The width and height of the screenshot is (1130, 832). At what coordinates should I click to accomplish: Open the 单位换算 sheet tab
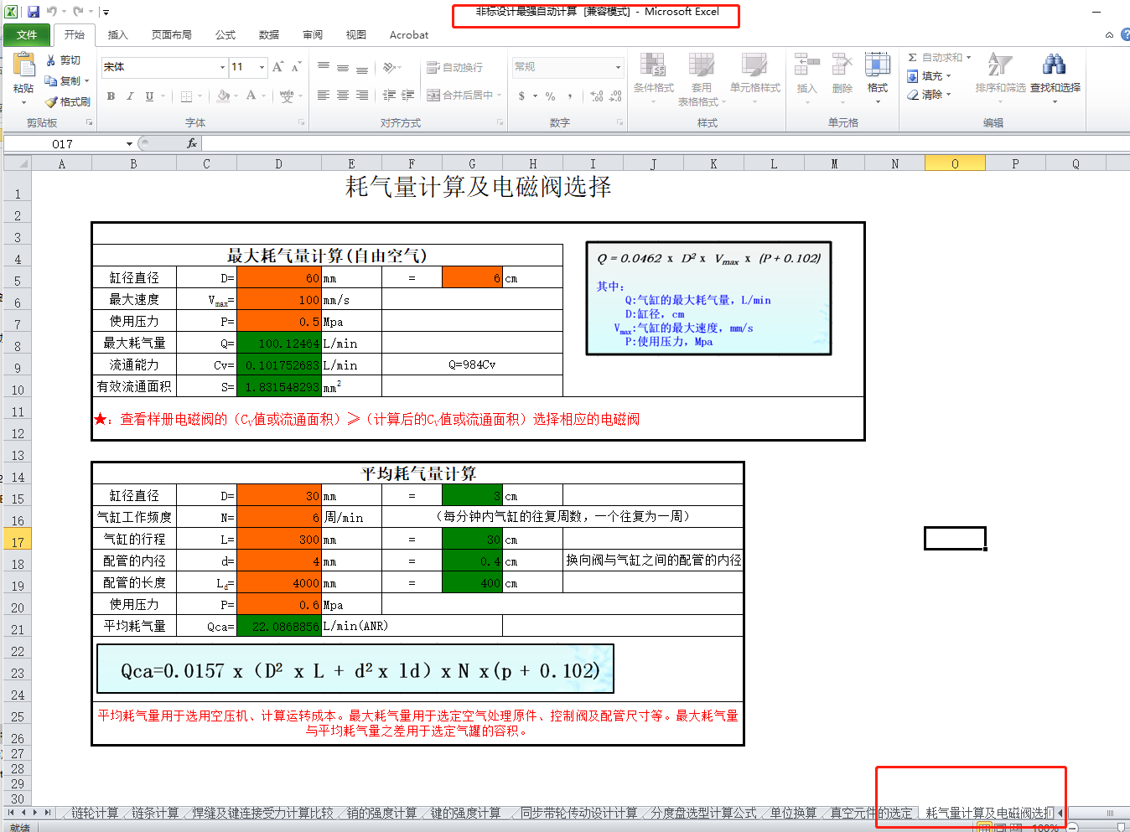pos(793,813)
